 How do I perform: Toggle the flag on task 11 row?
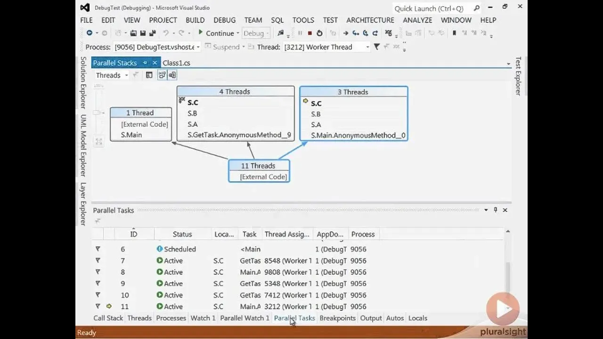(98, 307)
